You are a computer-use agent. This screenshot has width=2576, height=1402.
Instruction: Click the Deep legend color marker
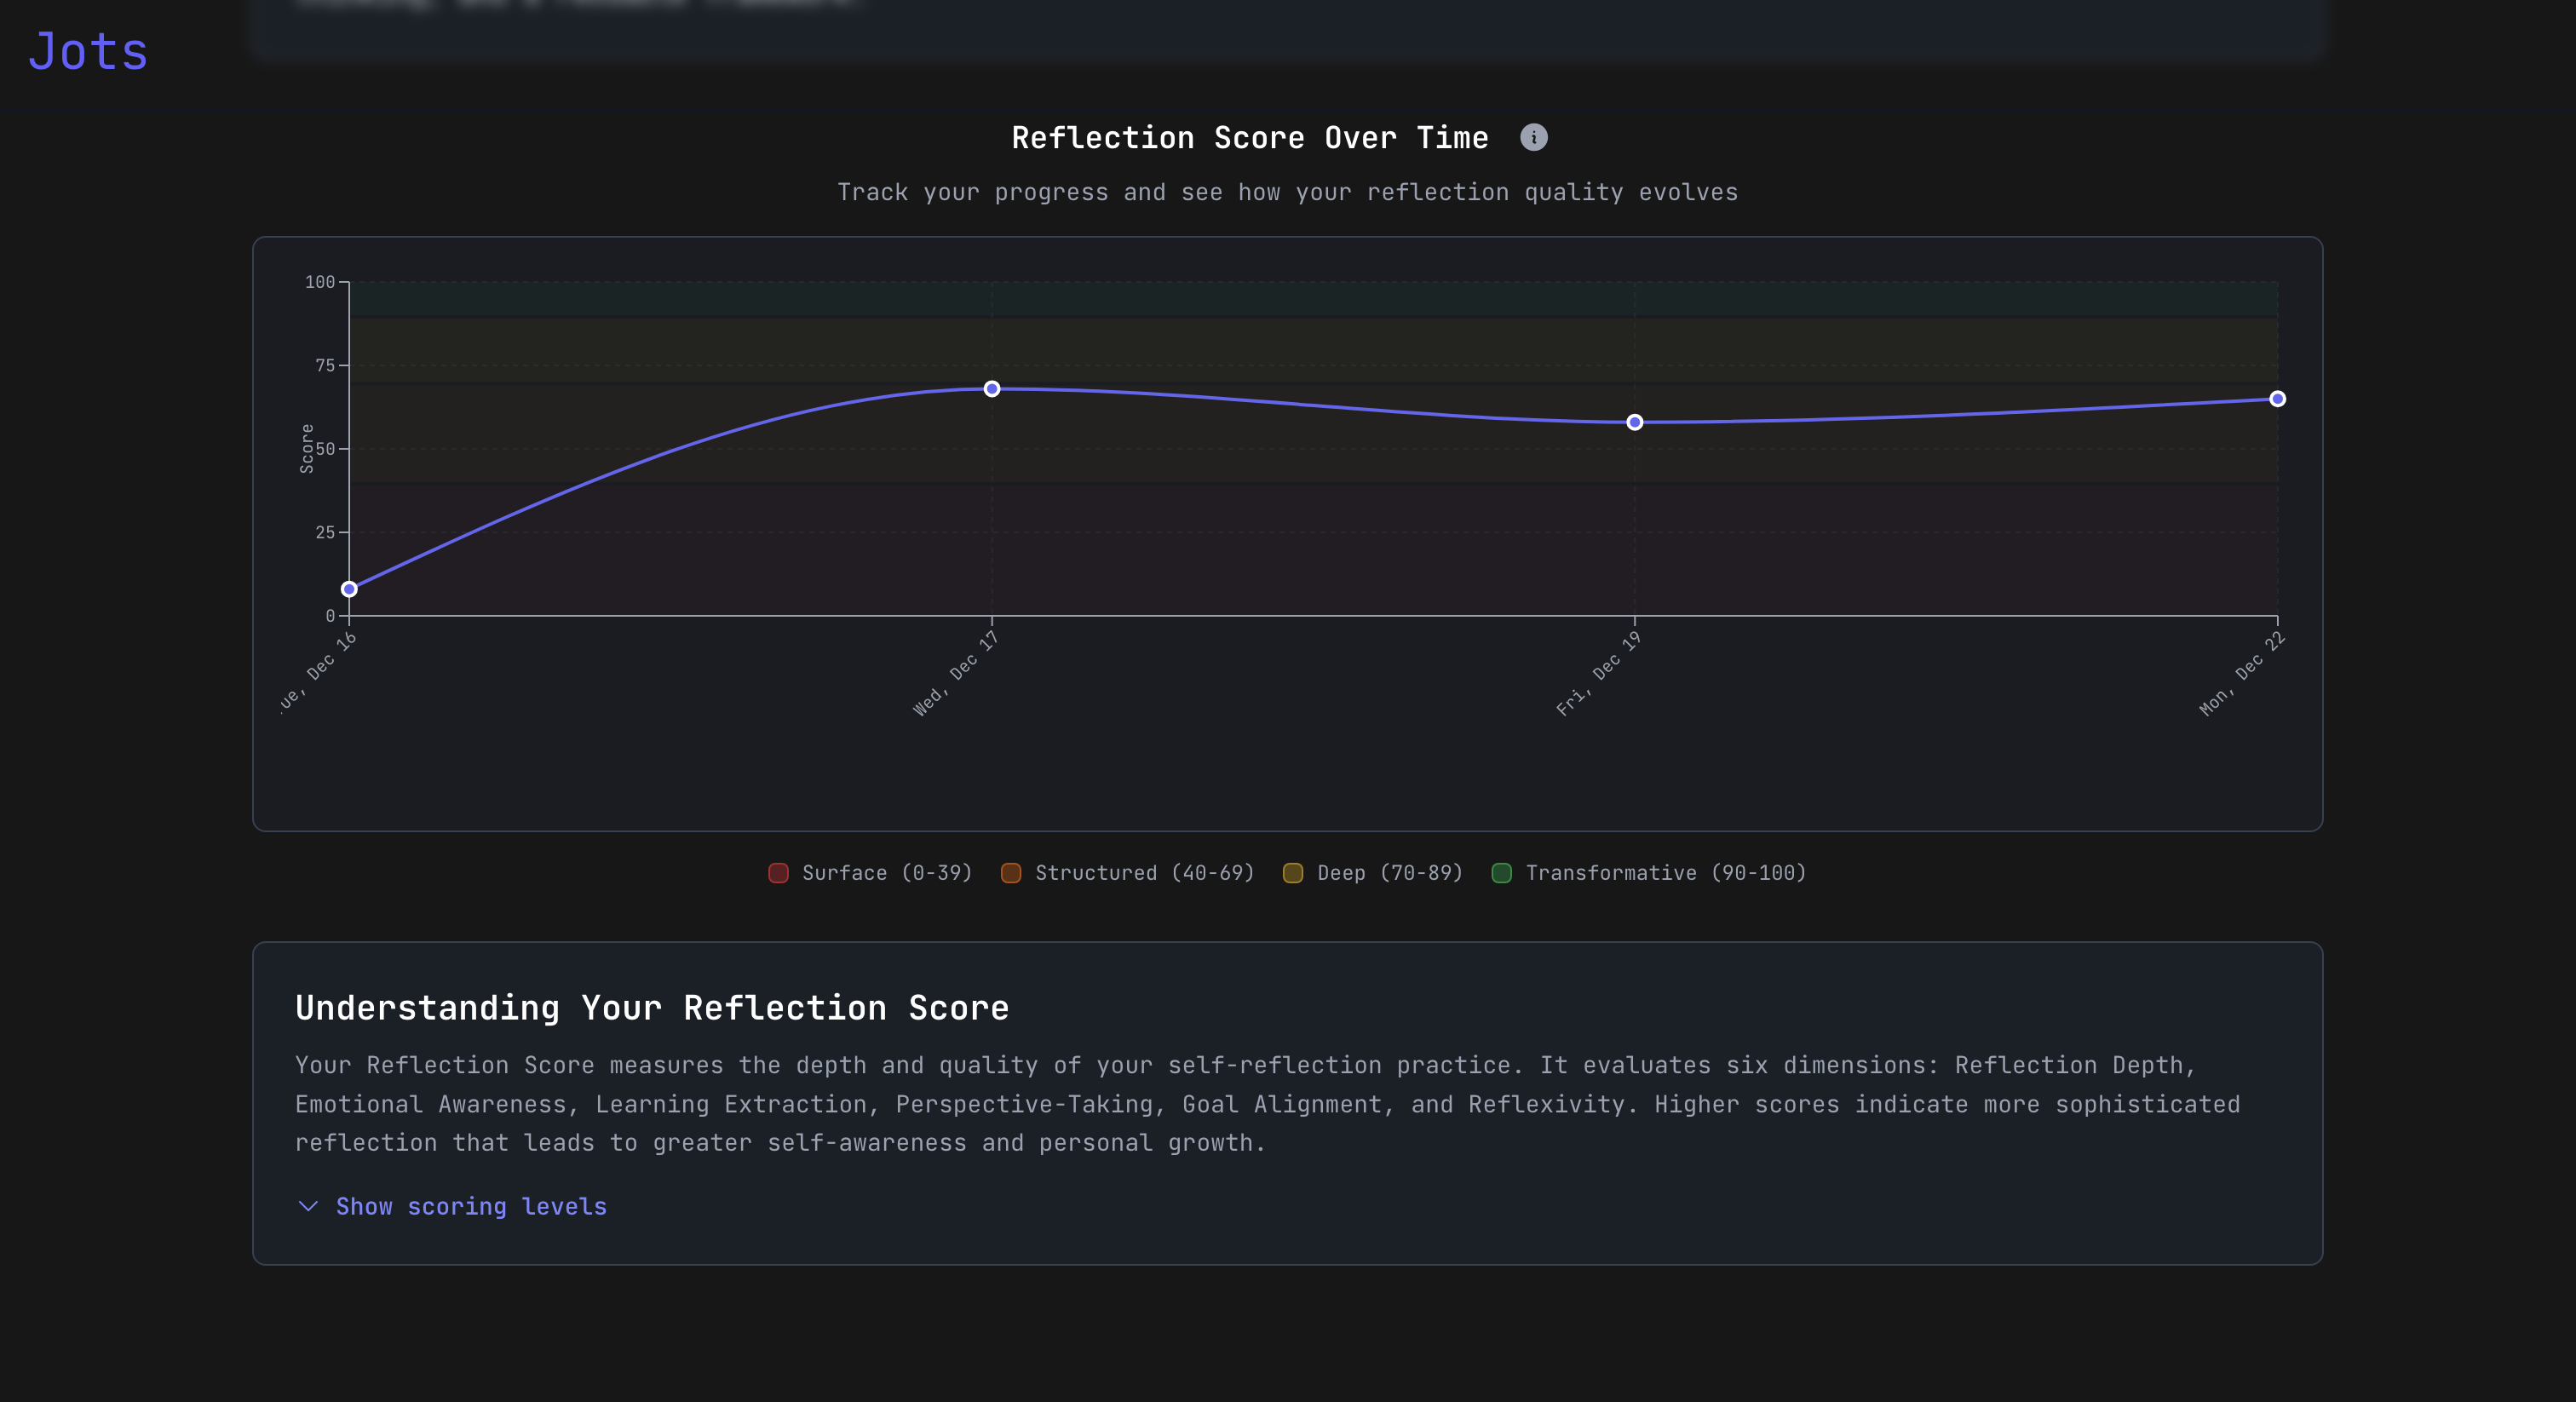[1292, 873]
